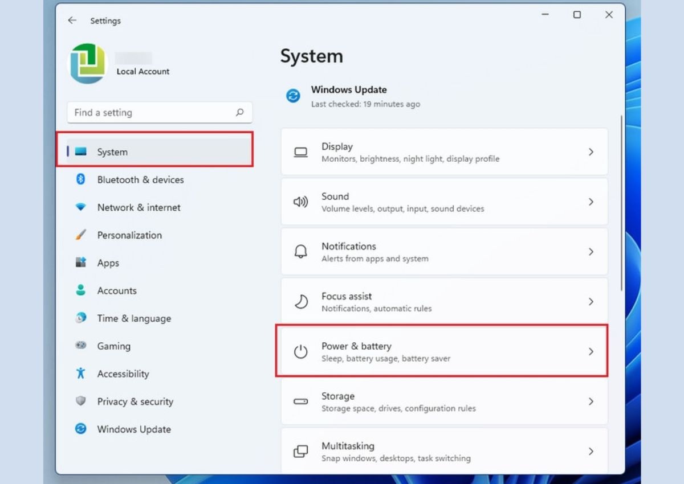Click the Apps icon in sidebar
The image size is (684, 484).
pos(81,262)
